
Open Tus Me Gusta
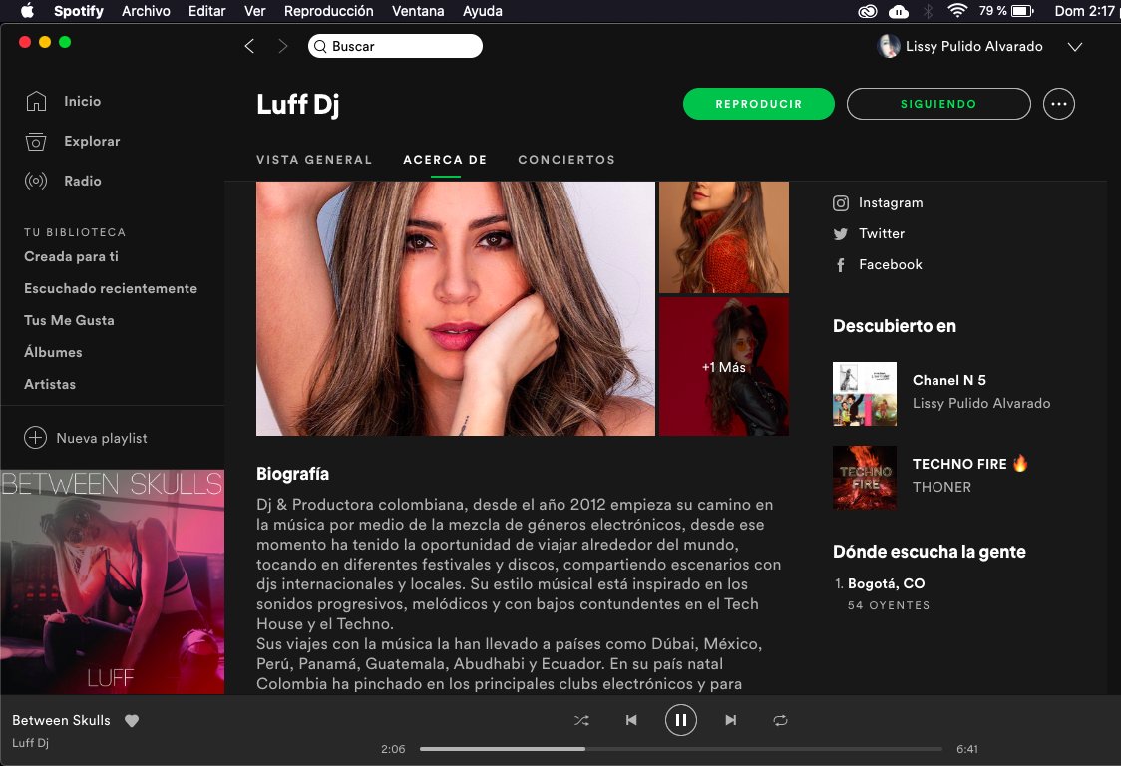tap(70, 320)
